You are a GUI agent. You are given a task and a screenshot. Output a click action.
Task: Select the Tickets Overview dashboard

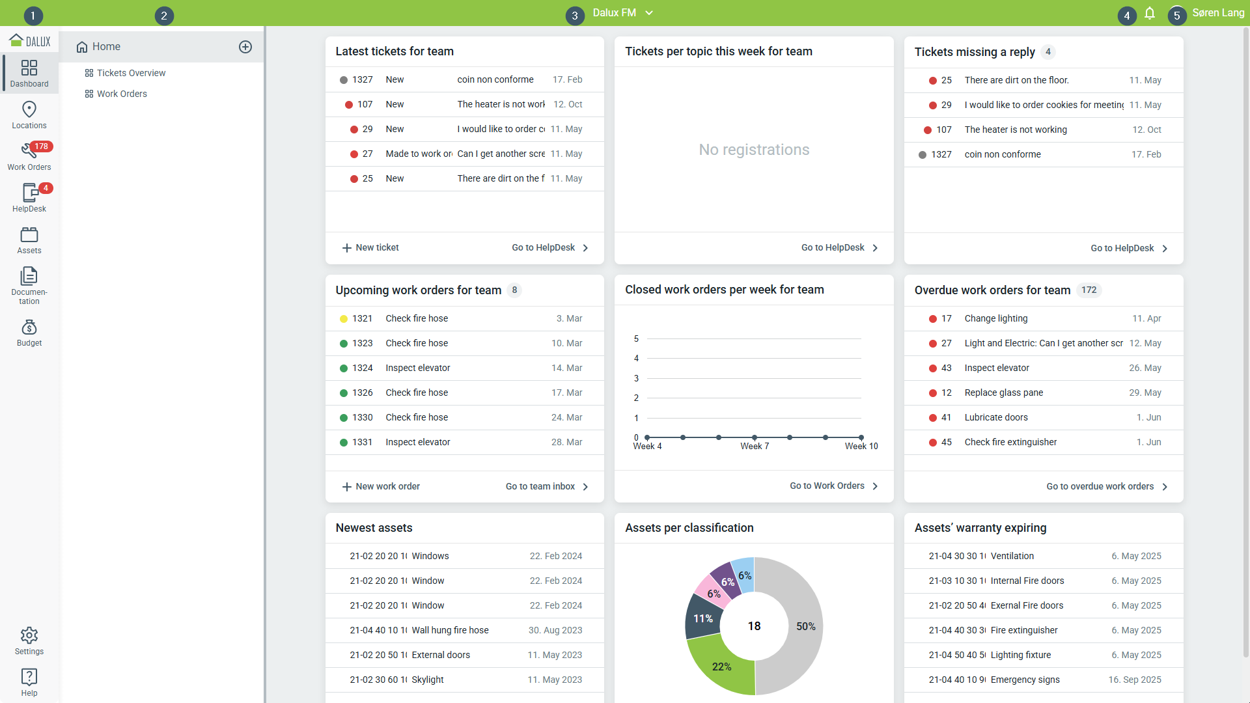pyautogui.click(x=131, y=73)
